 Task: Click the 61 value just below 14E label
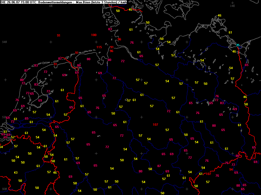pyautogui.click(x=230, y=32)
